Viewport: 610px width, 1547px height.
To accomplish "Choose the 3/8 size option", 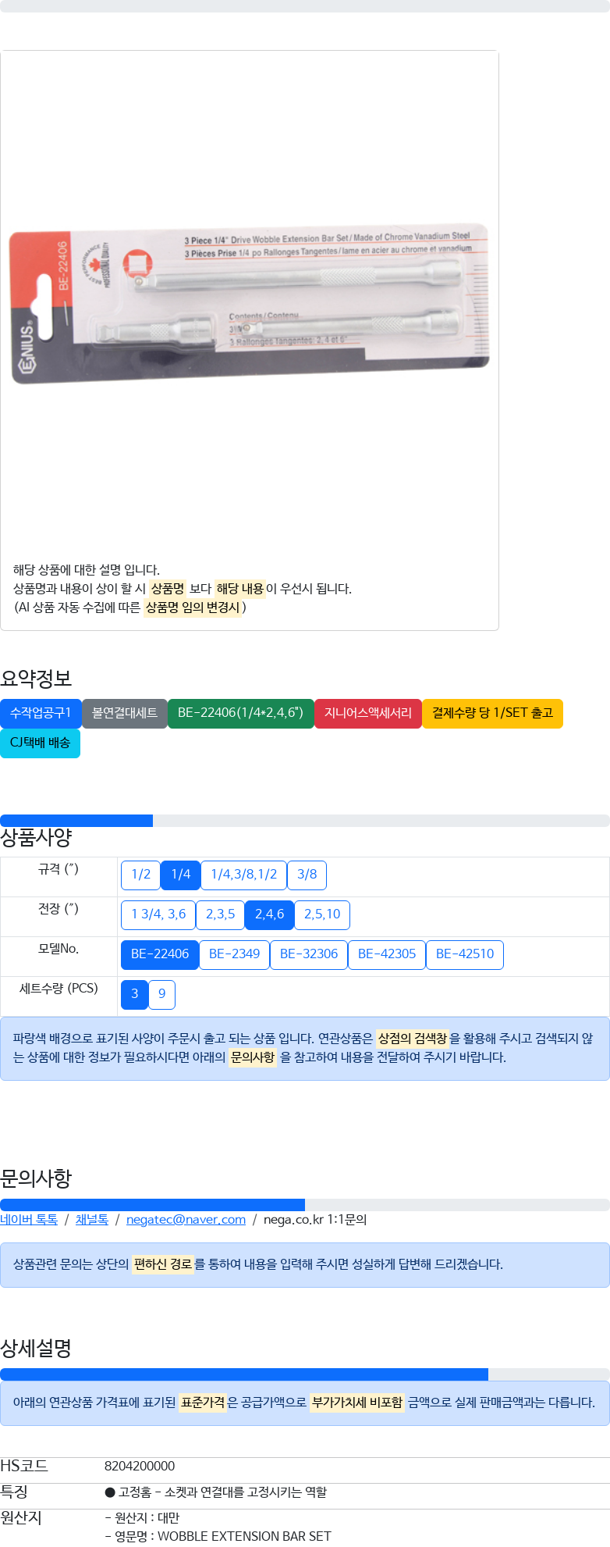I will (x=307, y=875).
